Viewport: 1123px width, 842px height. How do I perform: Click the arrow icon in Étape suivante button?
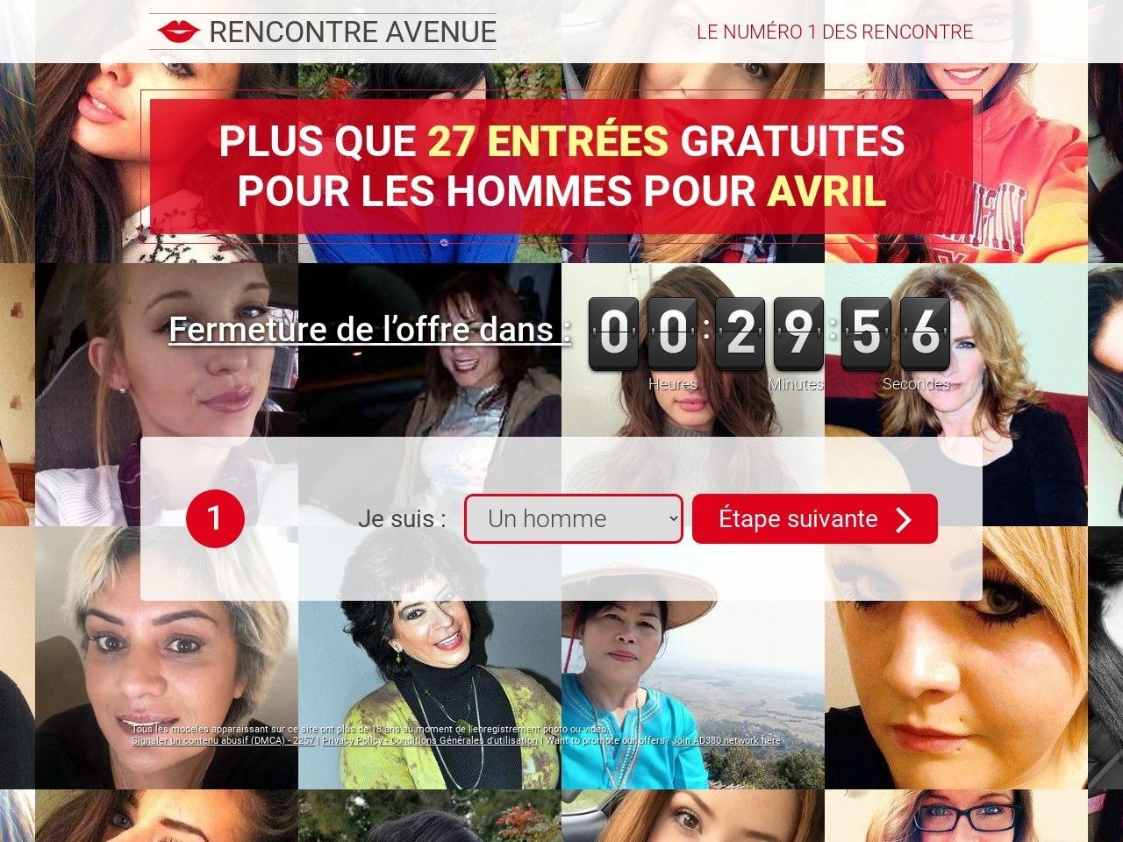[x=904, y=519]
